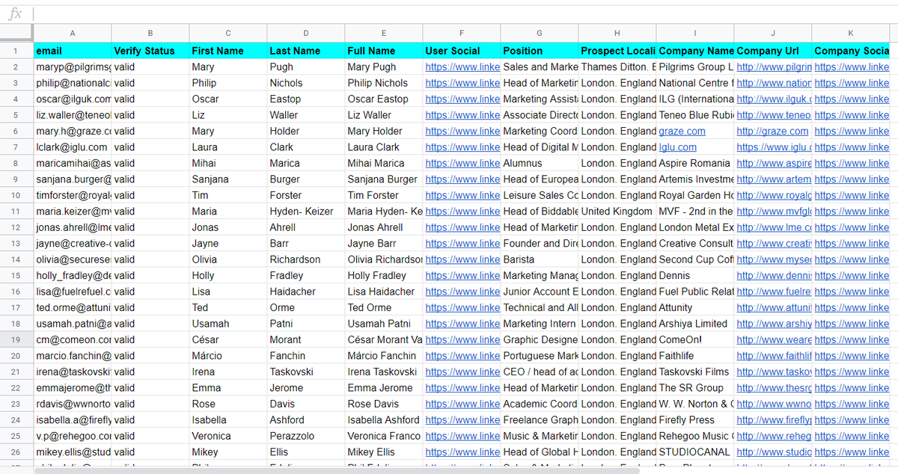Viewport: 898px width, 474px height.
Task: Select position cell 'Alumnus'
Action: point(540,164)
